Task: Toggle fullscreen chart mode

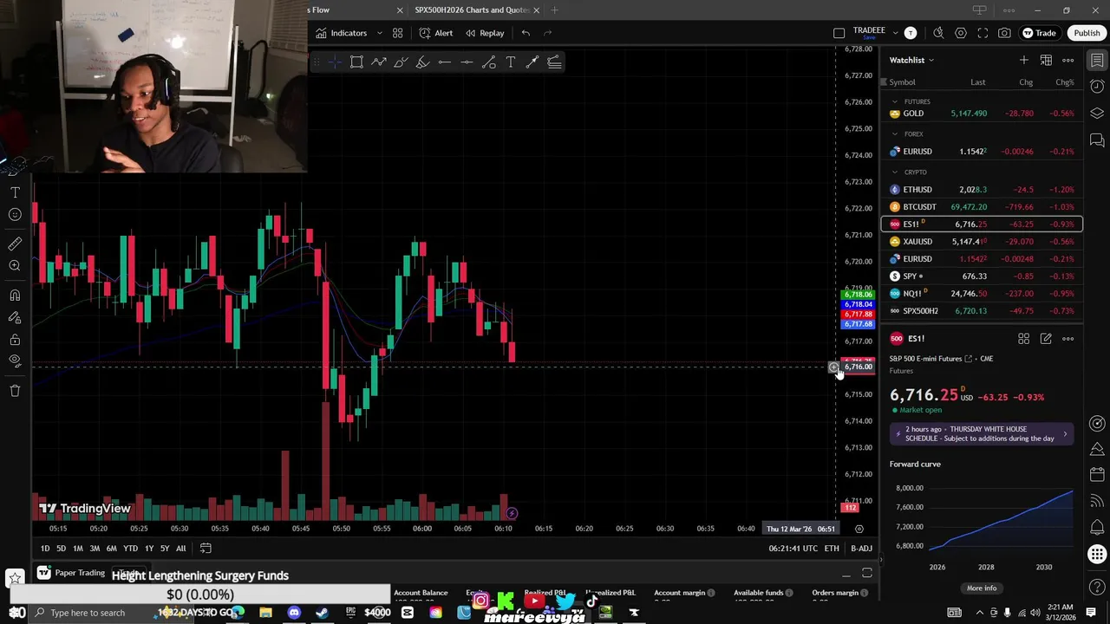Action: (983, 33)
